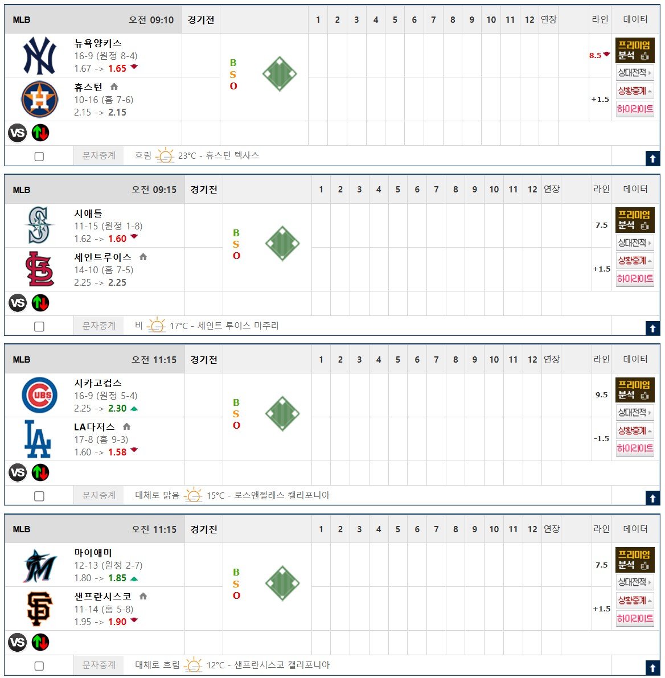The image size is (665, 678).
Task: Open 하이라이트 for the Yankees–Houston game
Action: pyautogui.click(x=634, y=109)
